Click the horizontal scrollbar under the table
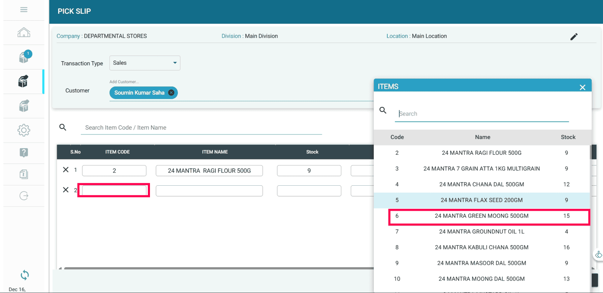603x293 pixels. point(217,268)
